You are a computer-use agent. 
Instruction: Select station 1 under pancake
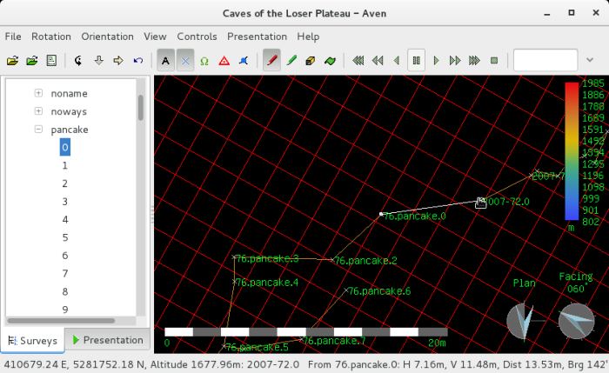click(x=65, y=166)
